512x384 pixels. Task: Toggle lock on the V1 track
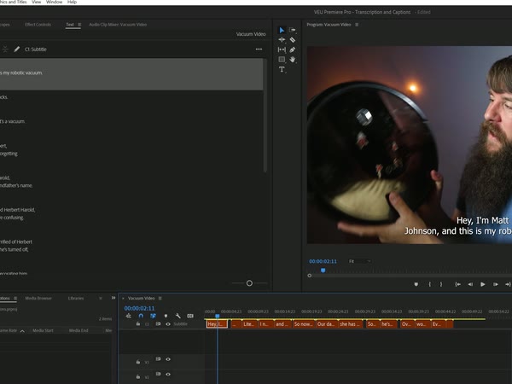pyautogui.click(x=138, y=362)
